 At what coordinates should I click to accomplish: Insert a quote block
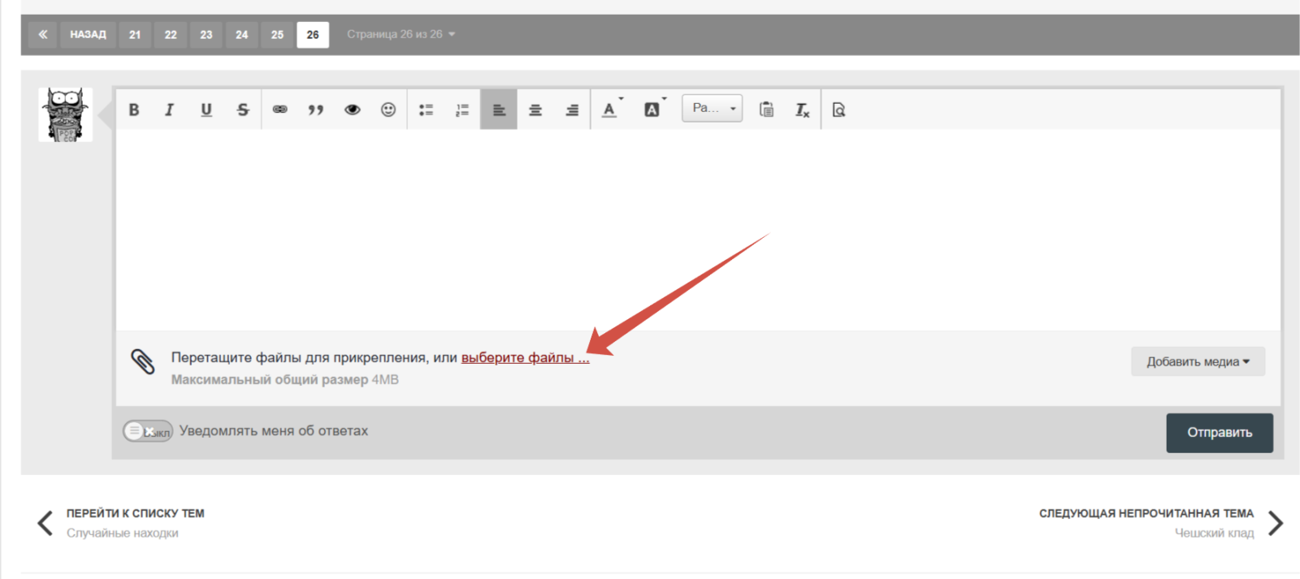pos(315,110)
